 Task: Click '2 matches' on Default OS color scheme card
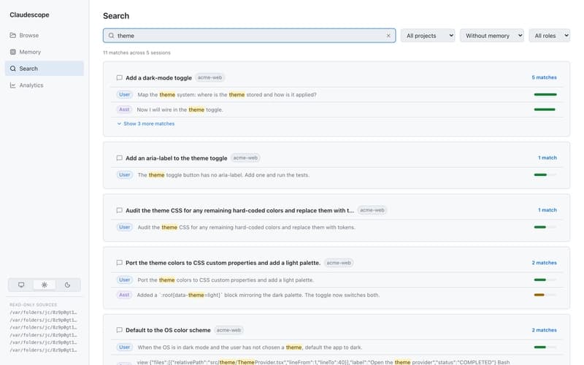tap(544, 331)
